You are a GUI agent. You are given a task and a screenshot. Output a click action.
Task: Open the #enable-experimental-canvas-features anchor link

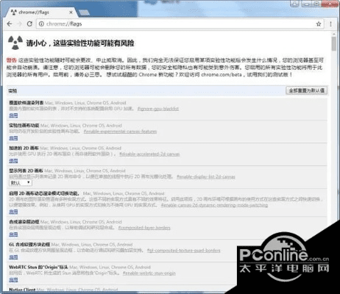point(120,132)
